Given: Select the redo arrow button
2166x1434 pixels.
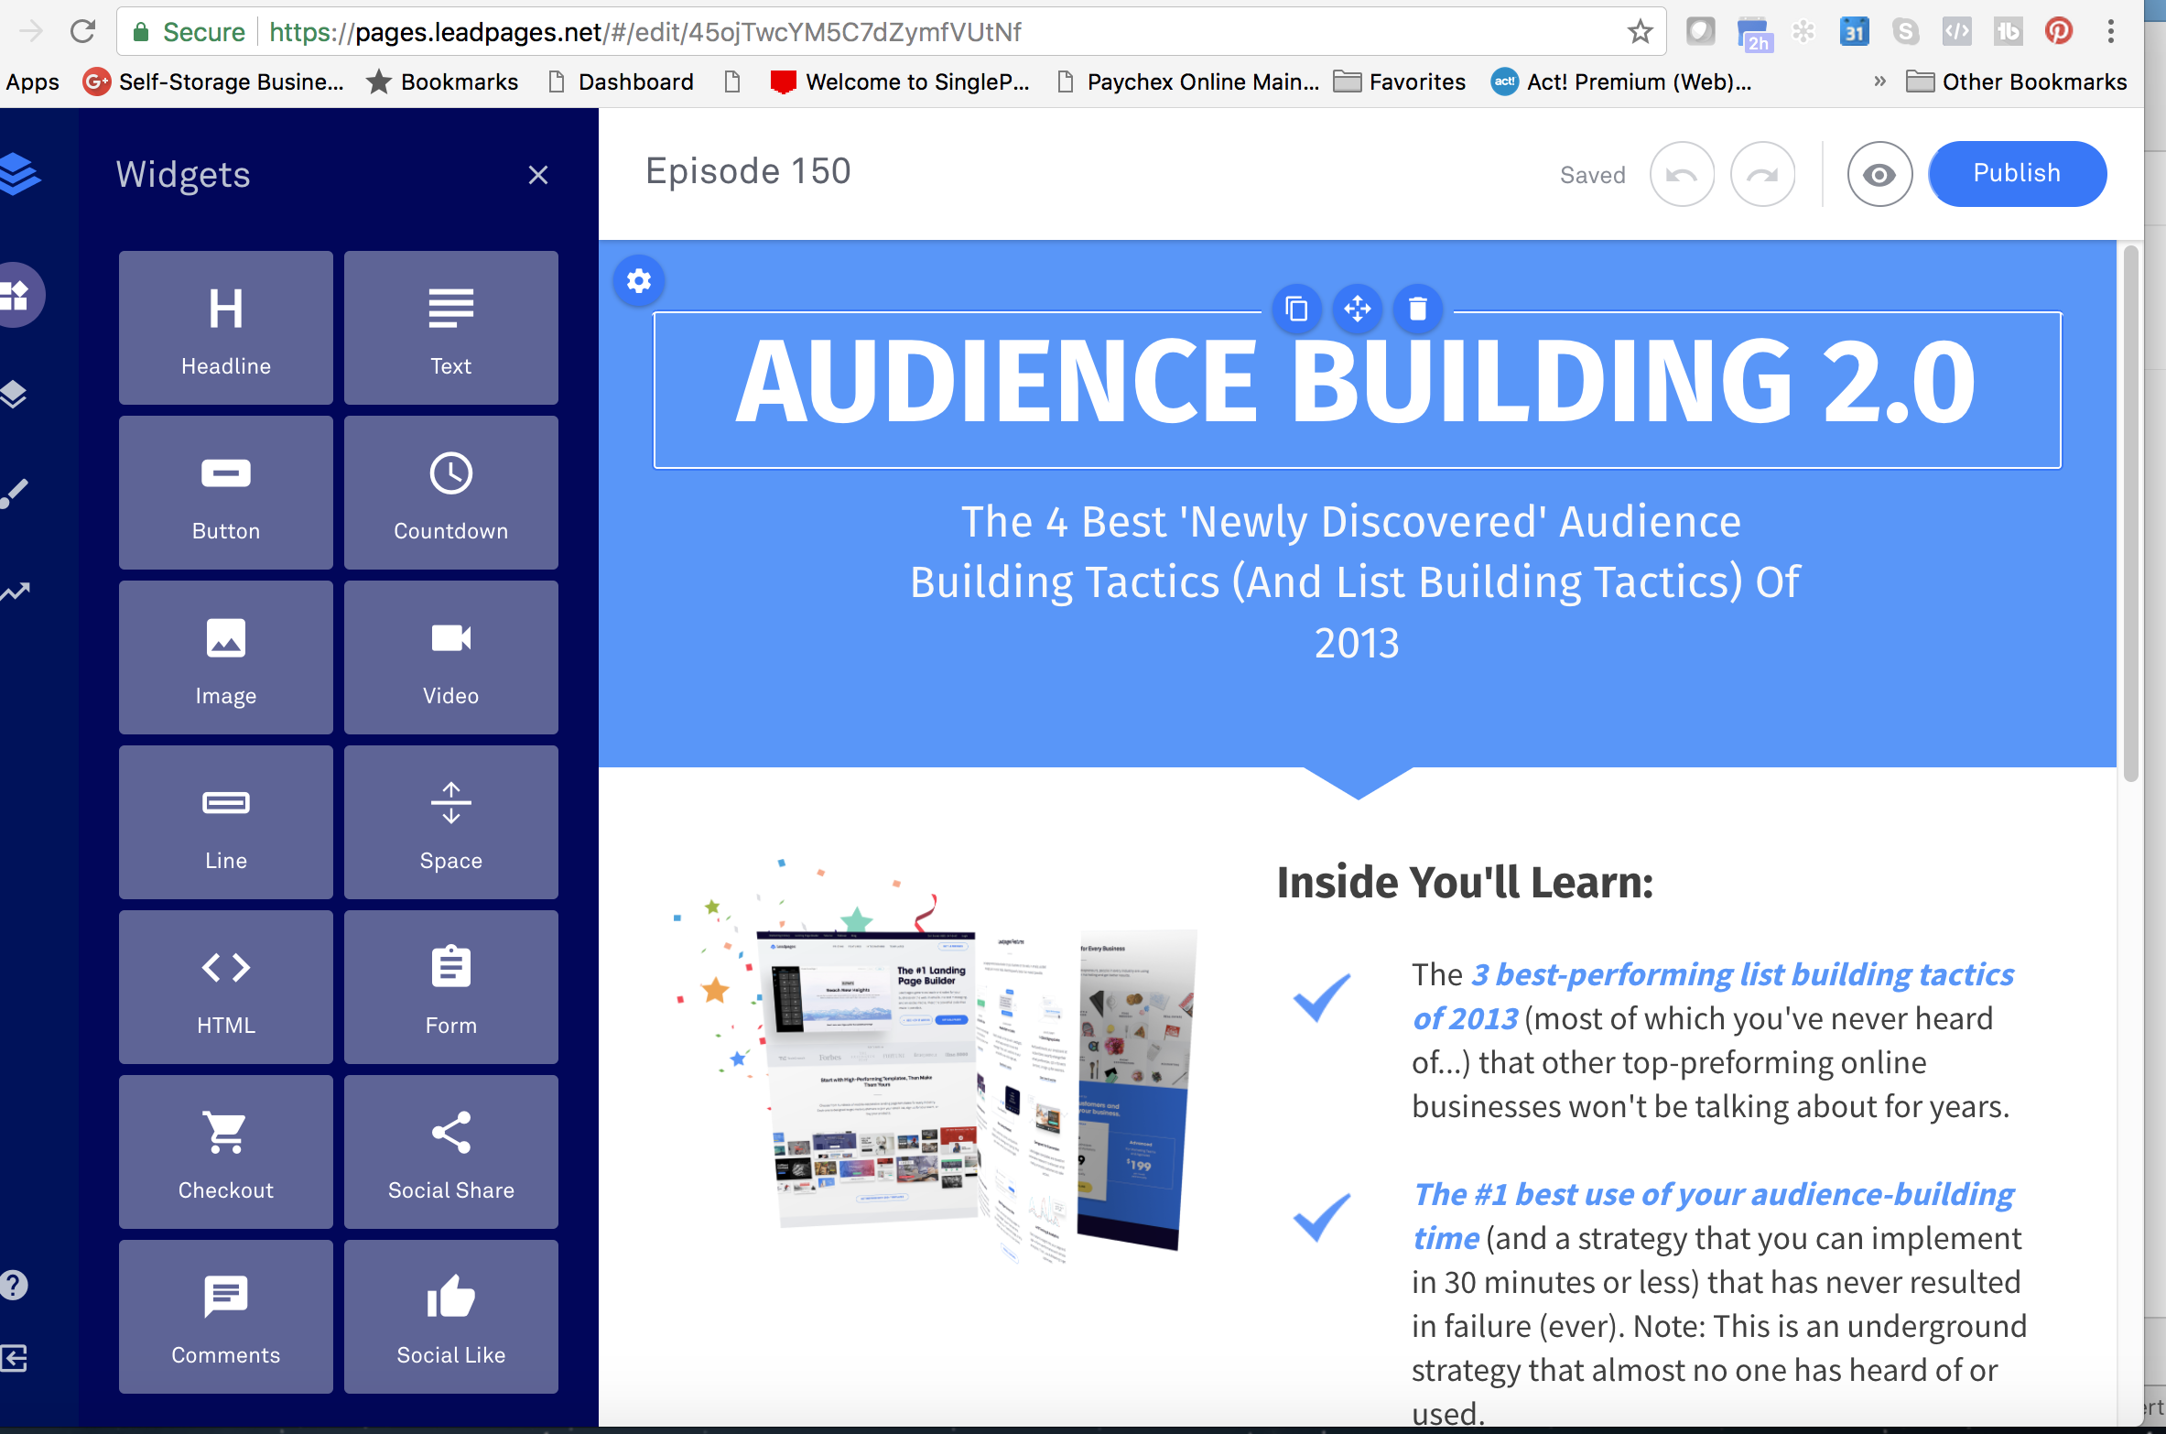Looking at the screenshot, I should [1760, 173].
